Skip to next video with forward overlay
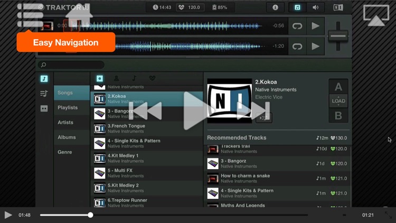Viewport: 396px width, 223px height. (x=253, y=111)
